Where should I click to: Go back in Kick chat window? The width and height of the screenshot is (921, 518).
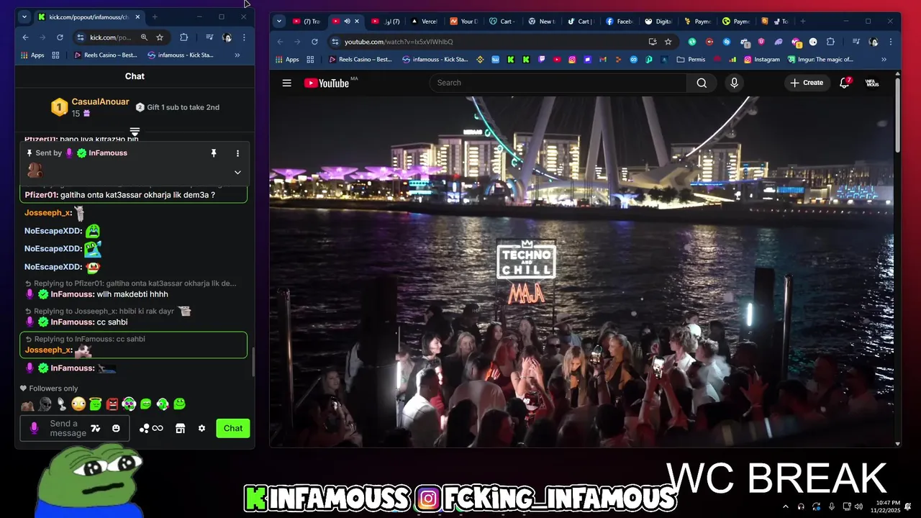[x=26, y=37]
